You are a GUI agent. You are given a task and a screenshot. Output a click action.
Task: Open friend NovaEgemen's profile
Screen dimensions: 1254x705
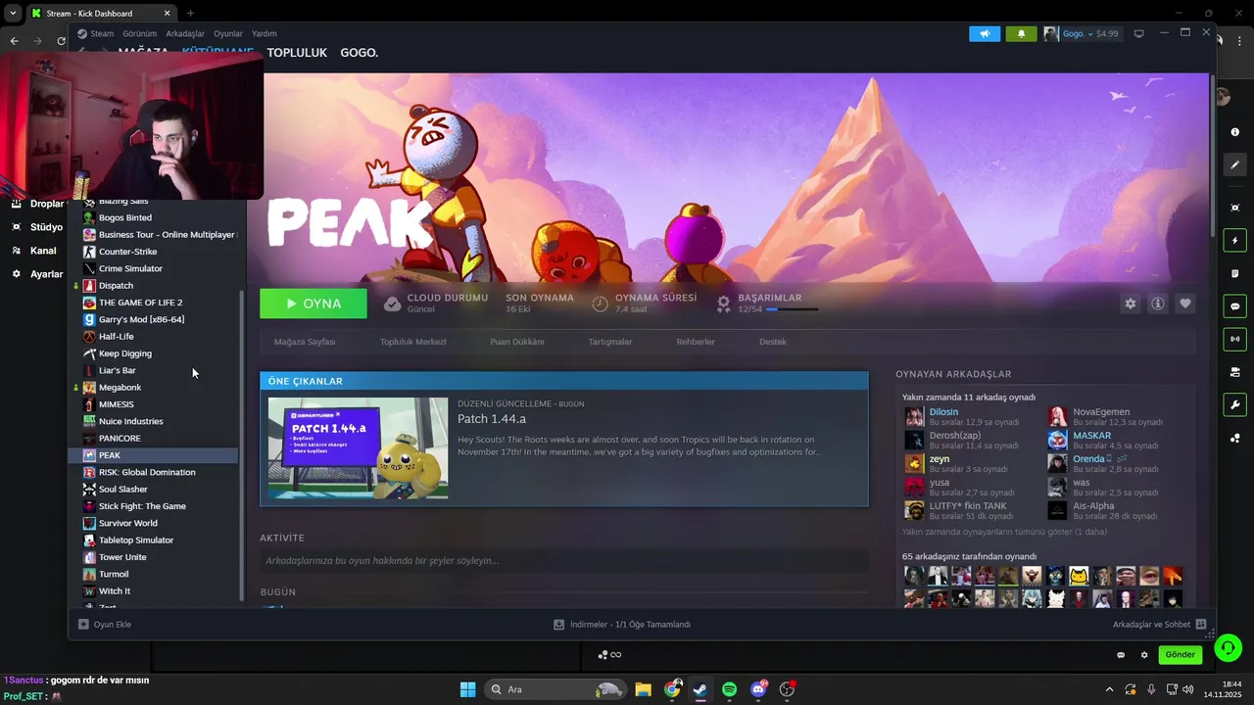1101,412
